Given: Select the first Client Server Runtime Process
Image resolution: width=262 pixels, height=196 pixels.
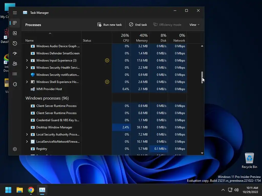Looking at the screenshot, I should click(104, 106).
